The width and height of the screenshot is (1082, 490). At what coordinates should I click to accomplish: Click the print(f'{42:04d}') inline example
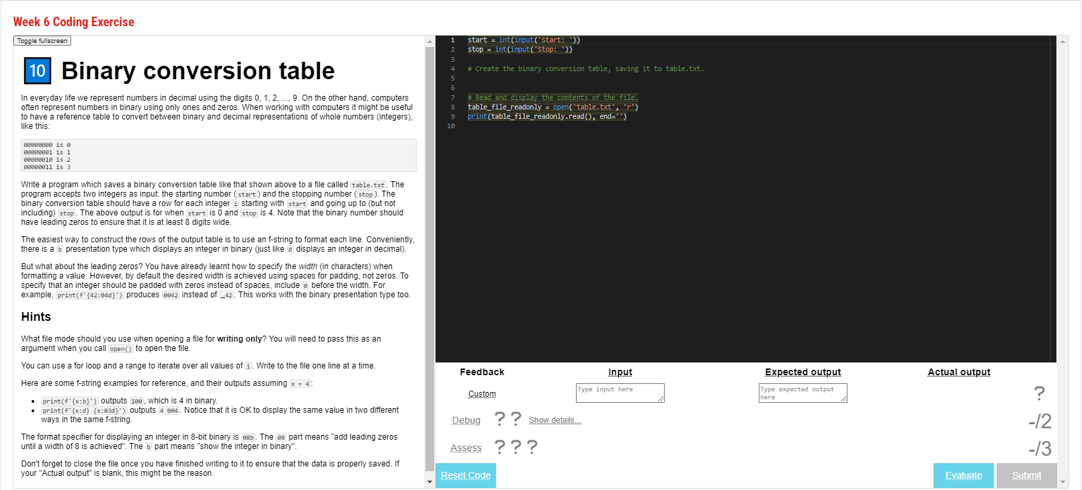click(x=90, y=295)
